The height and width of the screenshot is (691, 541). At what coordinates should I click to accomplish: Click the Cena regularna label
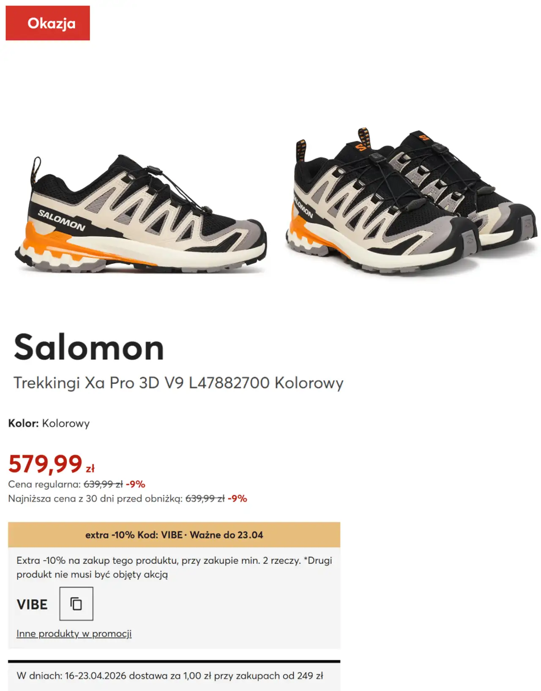tap(44, 484)
